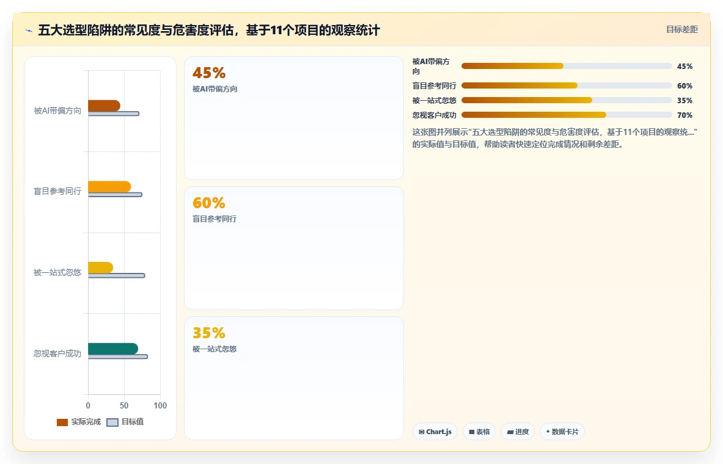
Task: Open the 60% 盲目参考同行 data card
Action: click(294, 248)
